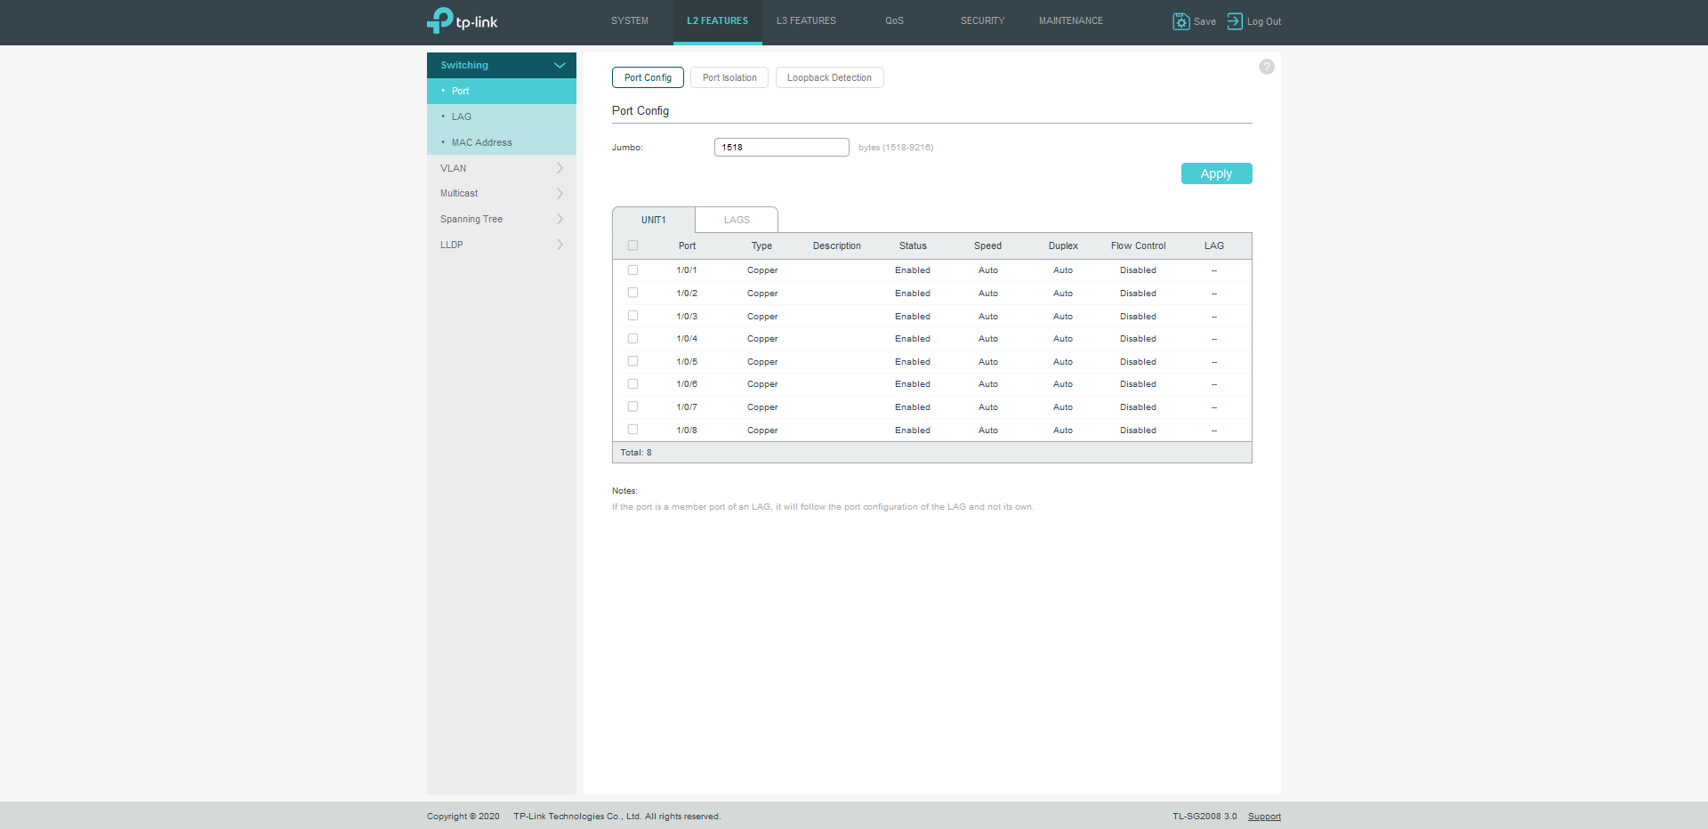Check the box for port 1/0/5
1708x829 pixels.
632,361
